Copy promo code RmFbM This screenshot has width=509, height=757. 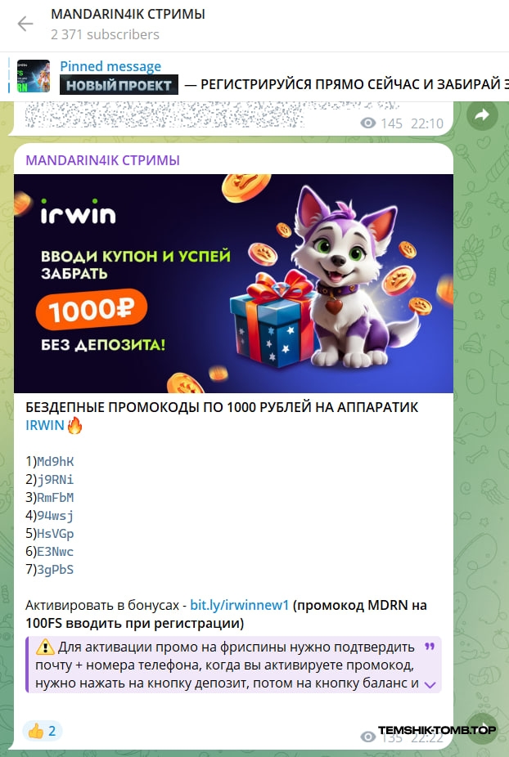(x=56, y=497)
